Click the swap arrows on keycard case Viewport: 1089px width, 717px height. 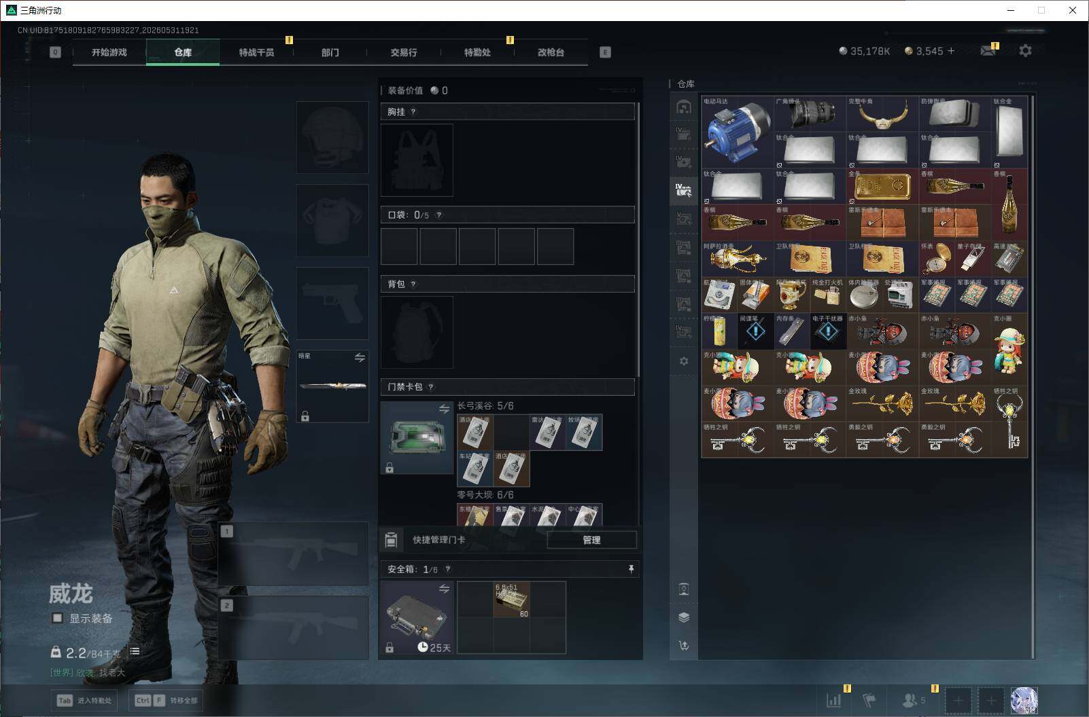tap(444, 409)
